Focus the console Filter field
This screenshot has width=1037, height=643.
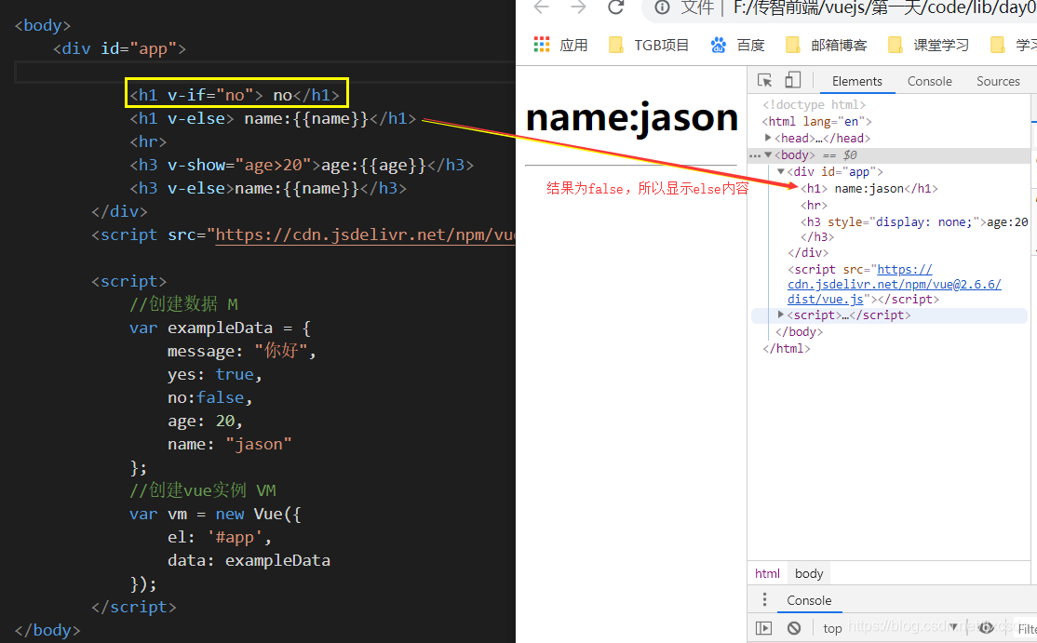coord(1027,628)
